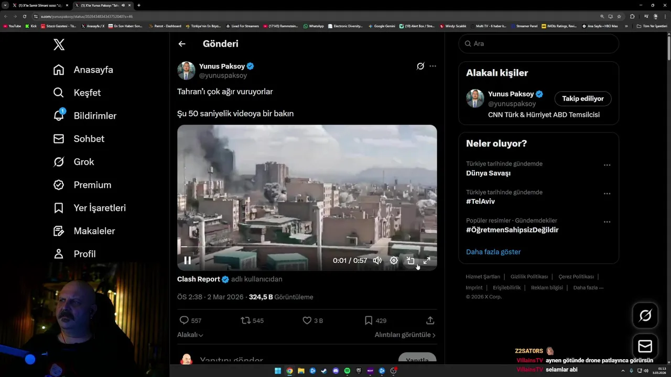Screen dimensions: 671x377
Task: Click the Ara search field
Action: click(x=539, y=43)
